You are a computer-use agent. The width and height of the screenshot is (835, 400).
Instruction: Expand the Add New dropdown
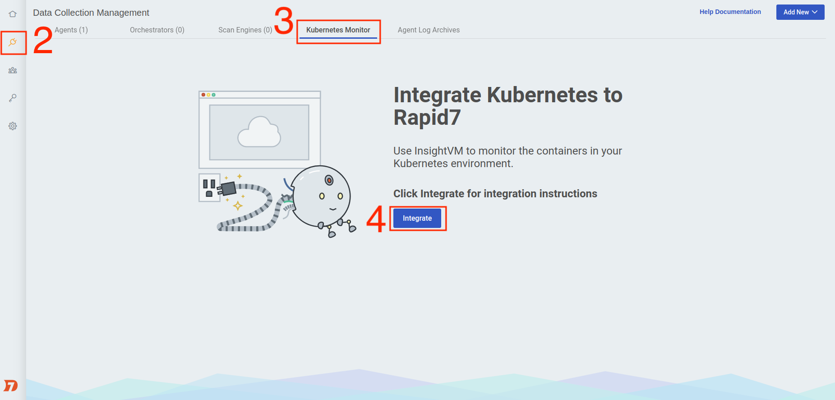click(x=800, y=12)
